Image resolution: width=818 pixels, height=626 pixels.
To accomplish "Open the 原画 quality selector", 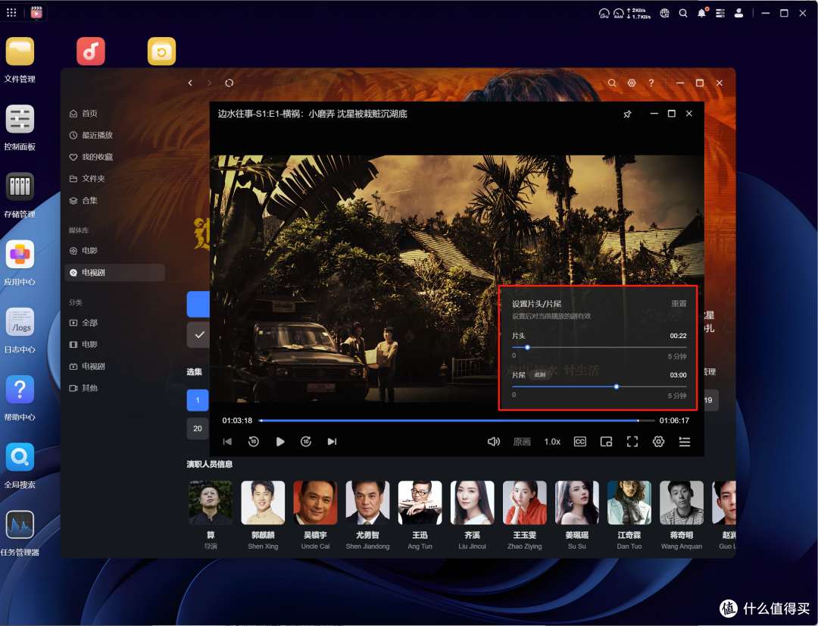I will [x=522, y=442].
